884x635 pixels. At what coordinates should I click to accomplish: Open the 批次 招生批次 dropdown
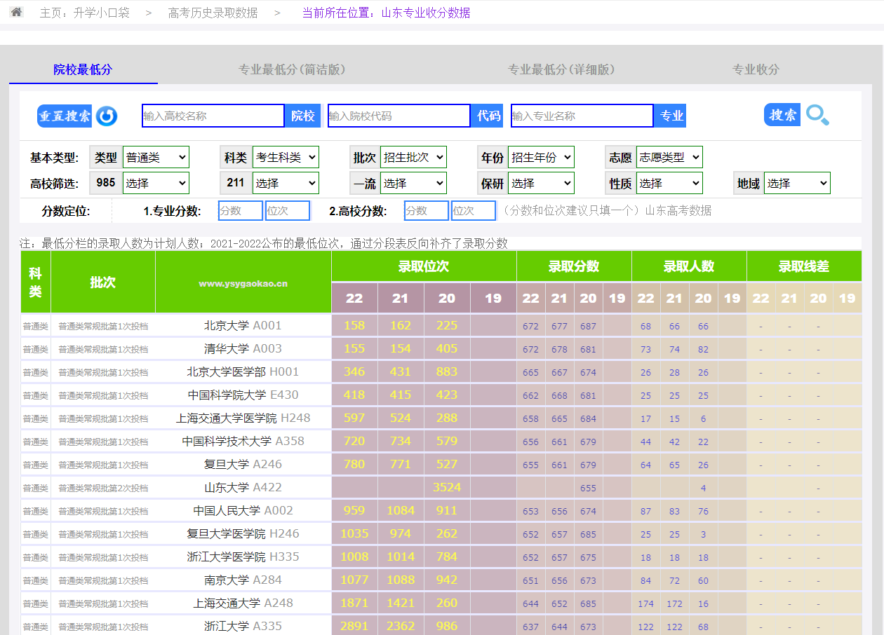[x=413, y=158]
